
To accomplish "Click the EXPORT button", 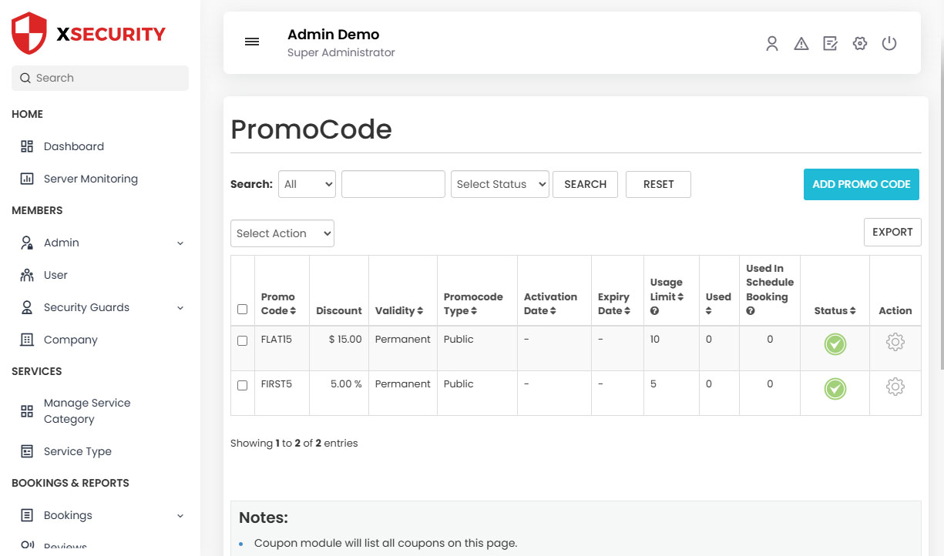I will click(x=892, y=232).
